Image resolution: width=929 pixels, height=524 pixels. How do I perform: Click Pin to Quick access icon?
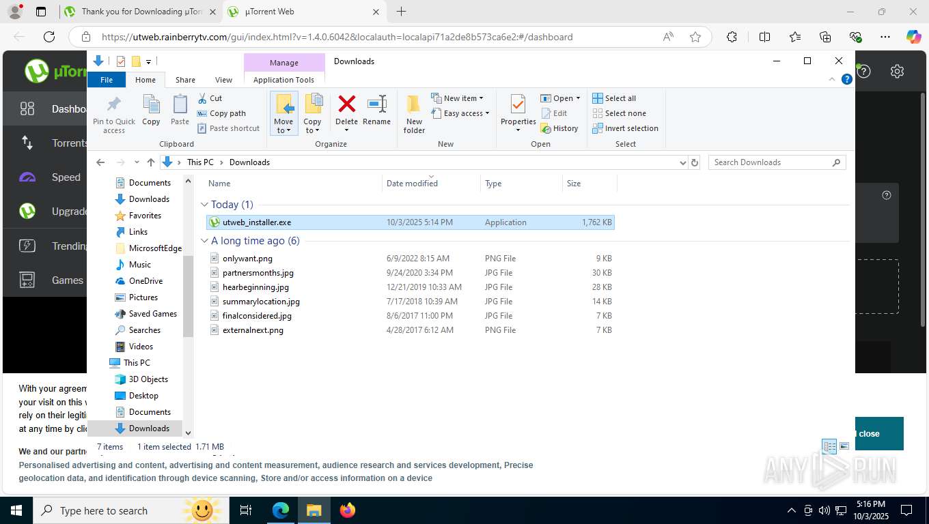[x=114, y=114]
